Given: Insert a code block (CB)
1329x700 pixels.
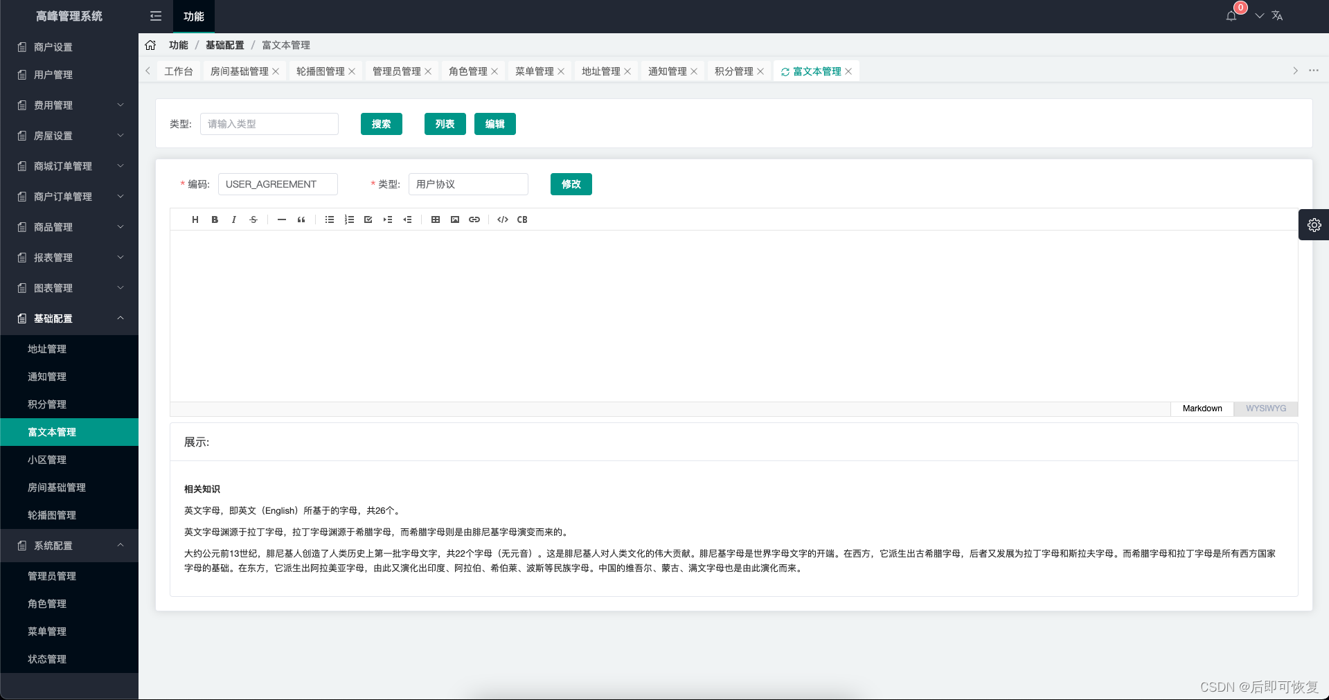Looking at the screenshot, I should pyautogui.click(x=522, y=219).
